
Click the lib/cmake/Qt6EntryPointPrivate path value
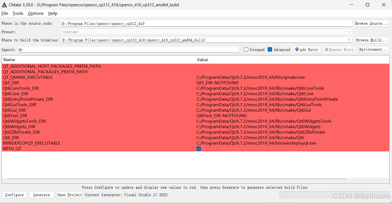pos(267,99)
